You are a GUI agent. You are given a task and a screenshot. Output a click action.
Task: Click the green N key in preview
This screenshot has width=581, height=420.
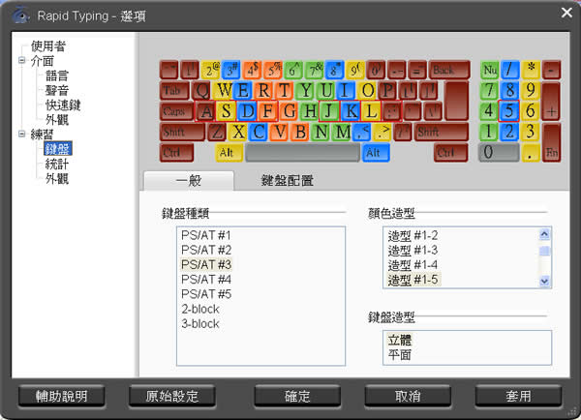[x=321, y=132]
